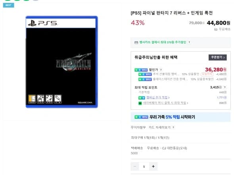
Task: Click the delivery truck icon near 무료배송
Action: coord(216,29)
